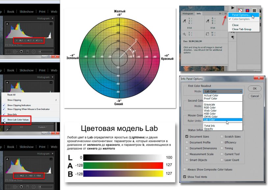
Task: Click the tool slider below the RGB readout histogram
Action: [x=45, y=51]
